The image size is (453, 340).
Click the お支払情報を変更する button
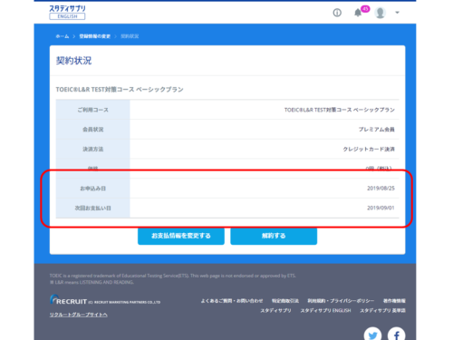(x=181, y=236)
